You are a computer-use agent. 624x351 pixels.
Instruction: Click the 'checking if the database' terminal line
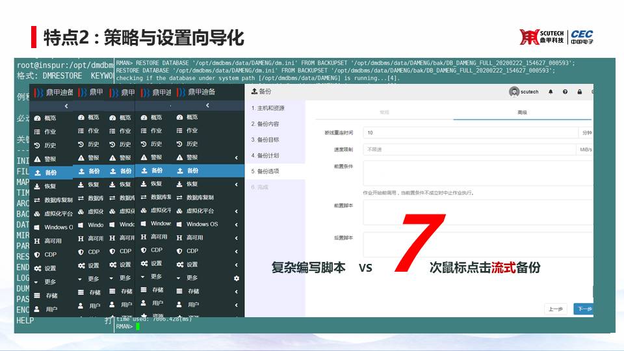pyautogui.click(x=258, y=78)
